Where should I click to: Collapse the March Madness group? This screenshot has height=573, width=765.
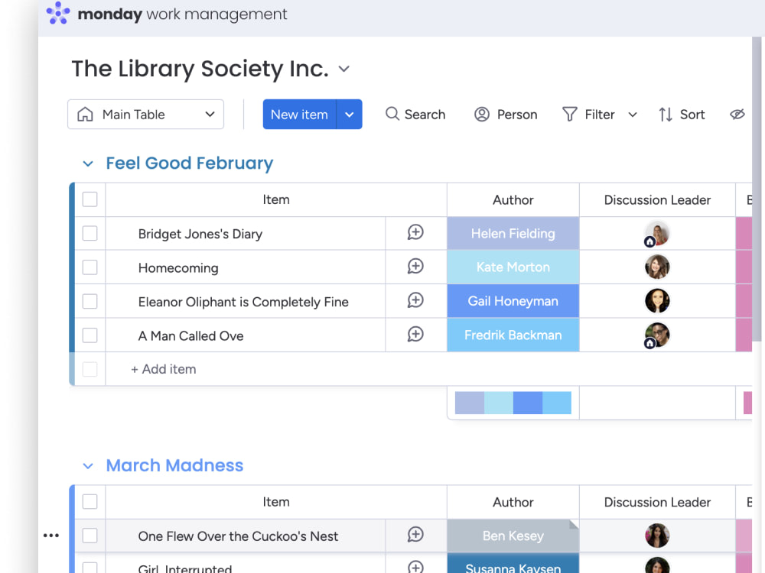coord(88,466)
